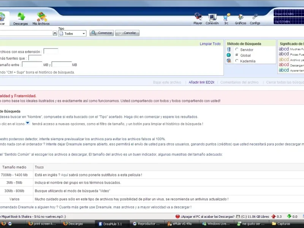Click the 3Mb - 5Mb cell
The image size is (304, 228).
[14, 183]
